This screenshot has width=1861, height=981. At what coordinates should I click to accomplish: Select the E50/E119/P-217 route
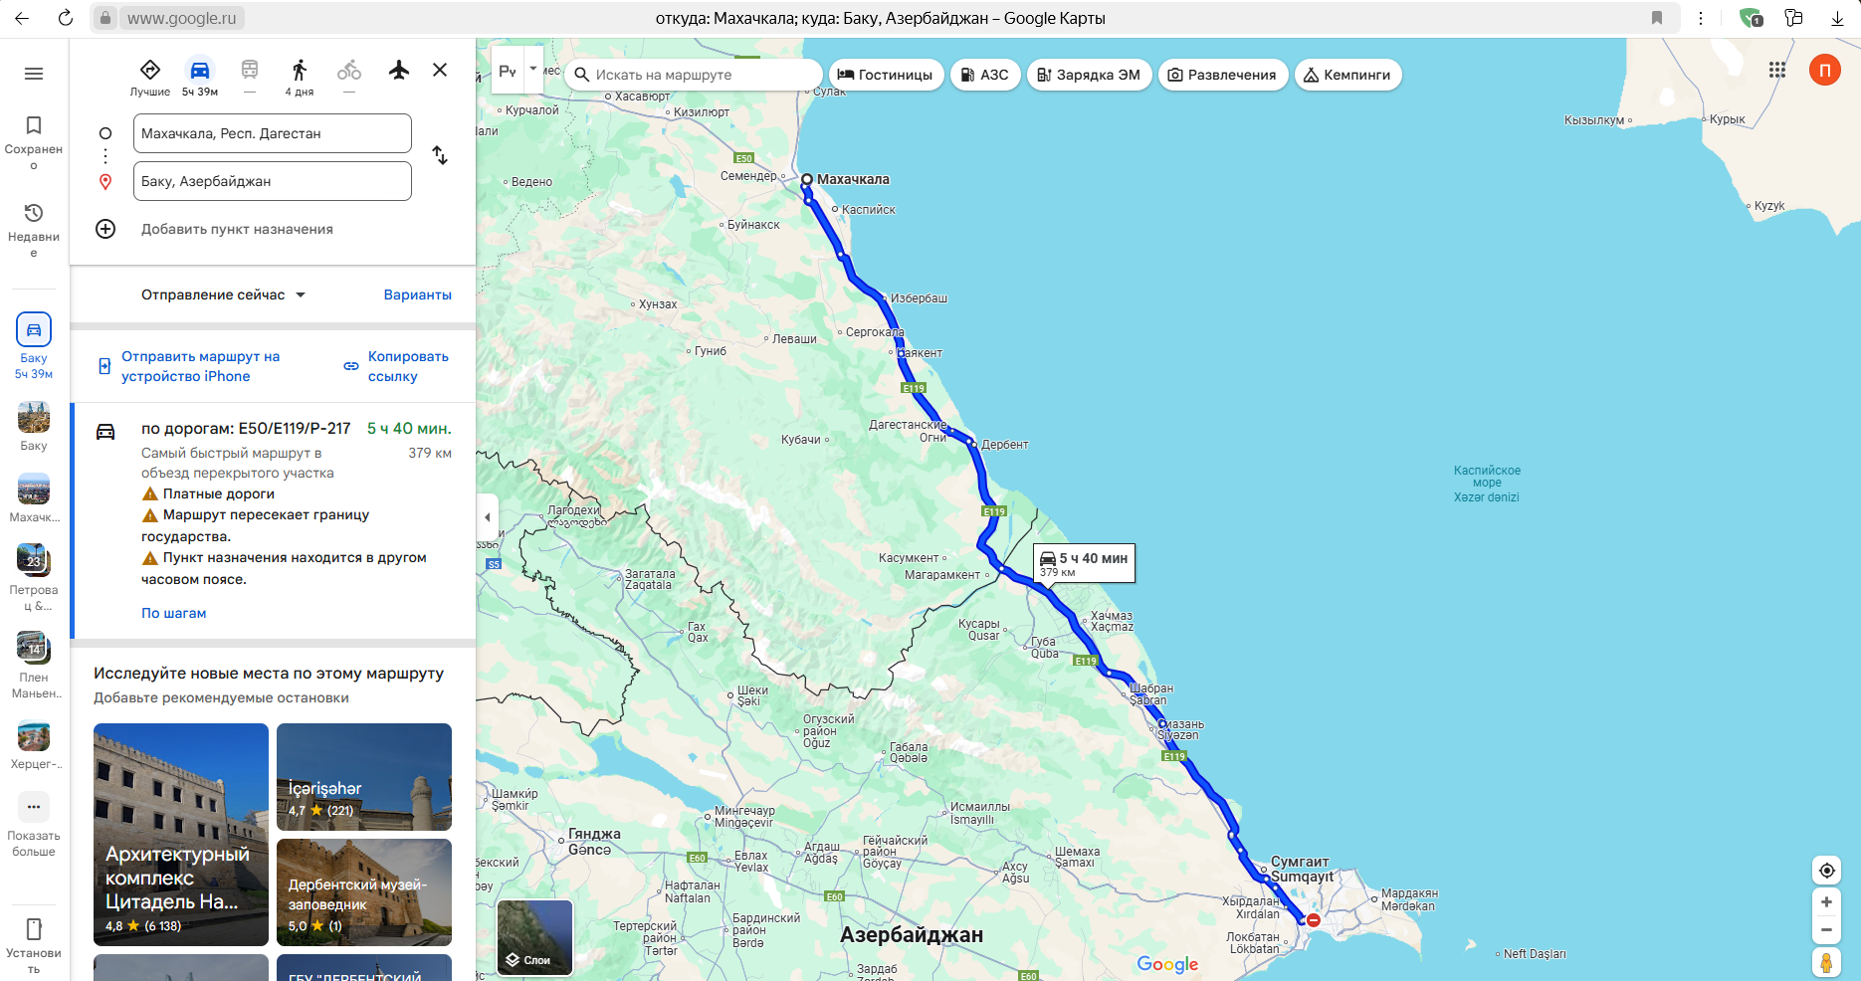[275, 519]
